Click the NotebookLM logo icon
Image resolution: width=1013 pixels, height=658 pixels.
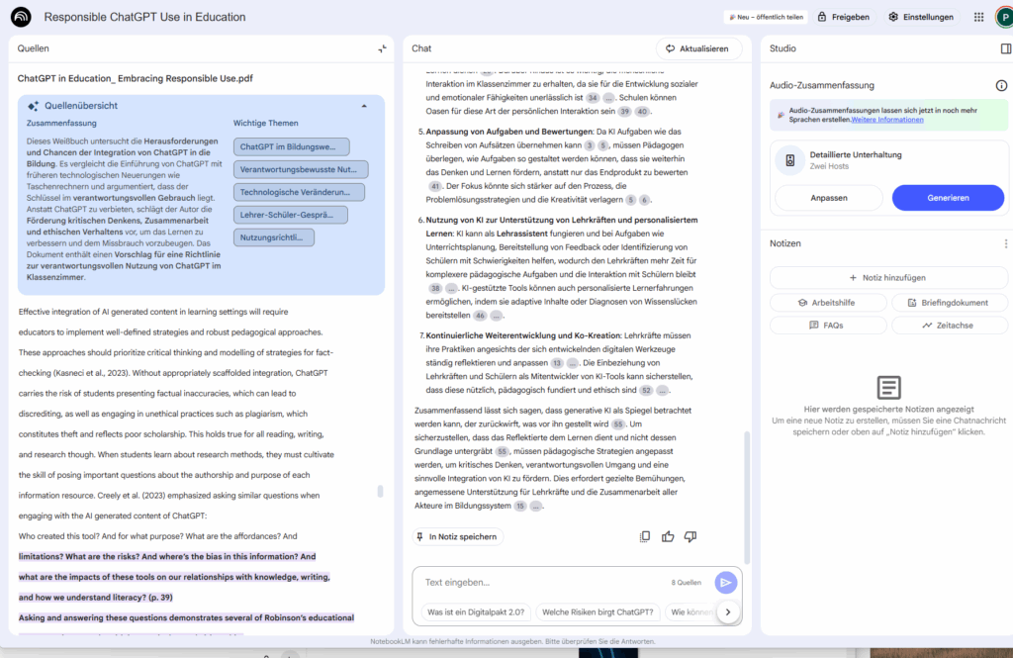[21, 17]
